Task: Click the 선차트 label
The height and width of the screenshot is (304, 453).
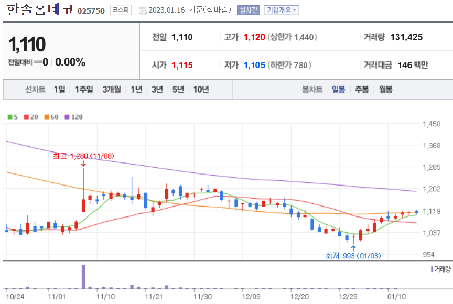Action: click(35, 90)
